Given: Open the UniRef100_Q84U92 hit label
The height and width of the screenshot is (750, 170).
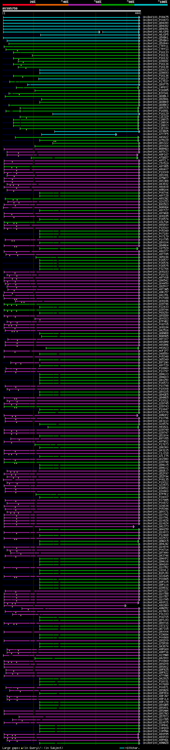Looking at the screenshot, I should [156, 26].
